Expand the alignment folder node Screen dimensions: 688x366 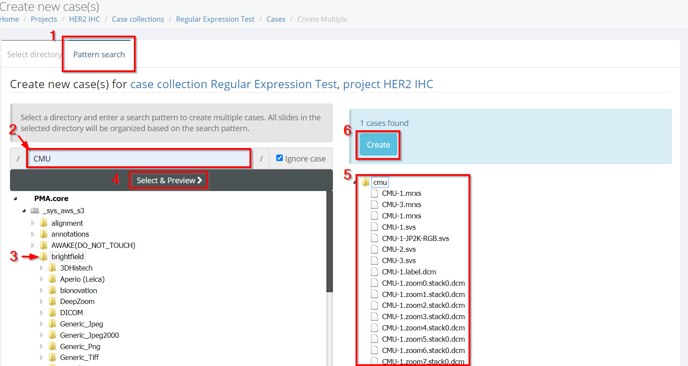point(33,223)
